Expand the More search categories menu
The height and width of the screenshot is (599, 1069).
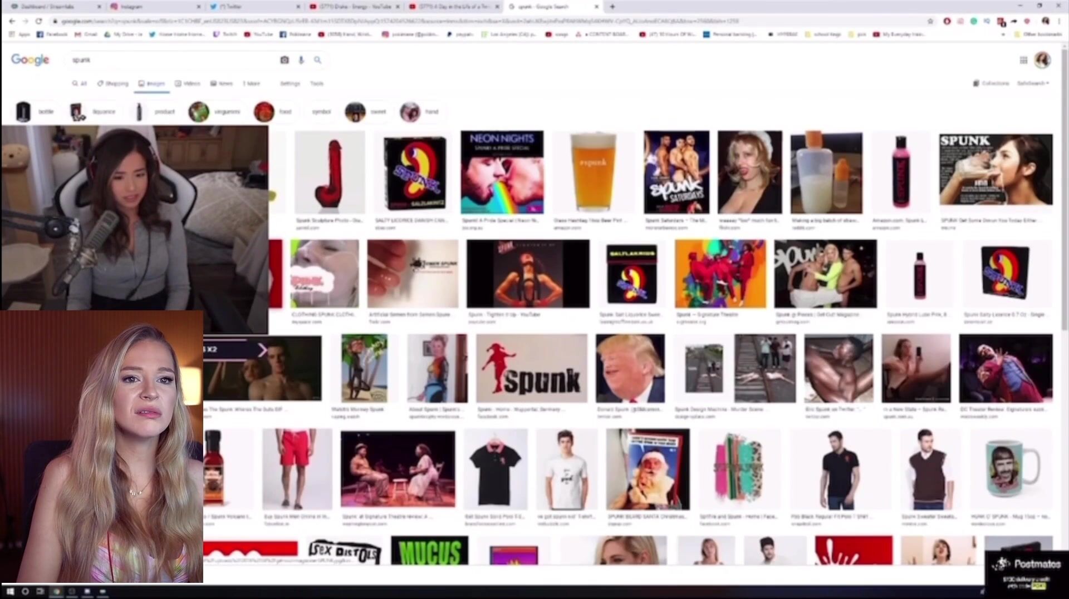[x=252, y=83]
